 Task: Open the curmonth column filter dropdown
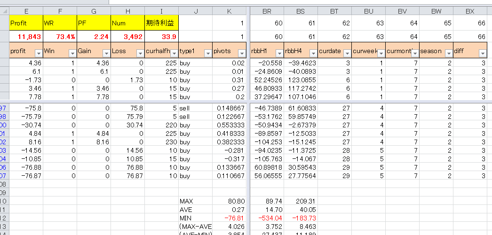[415, 54]
